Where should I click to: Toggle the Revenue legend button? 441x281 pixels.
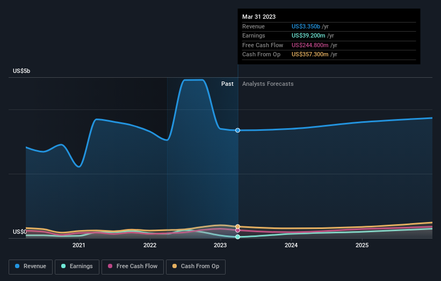[31, 267]
